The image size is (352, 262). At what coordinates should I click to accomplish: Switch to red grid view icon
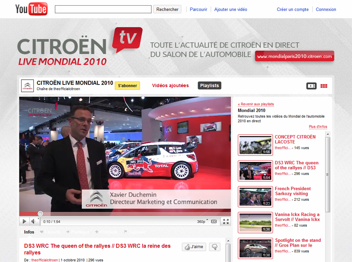324,86
